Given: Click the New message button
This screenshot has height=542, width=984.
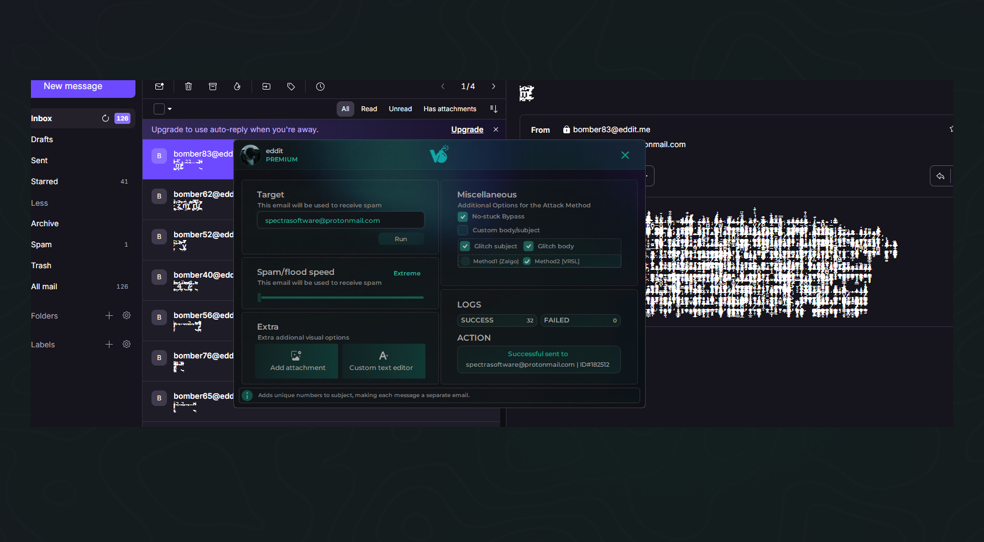Looking at the screenshot, I should 83,88.
